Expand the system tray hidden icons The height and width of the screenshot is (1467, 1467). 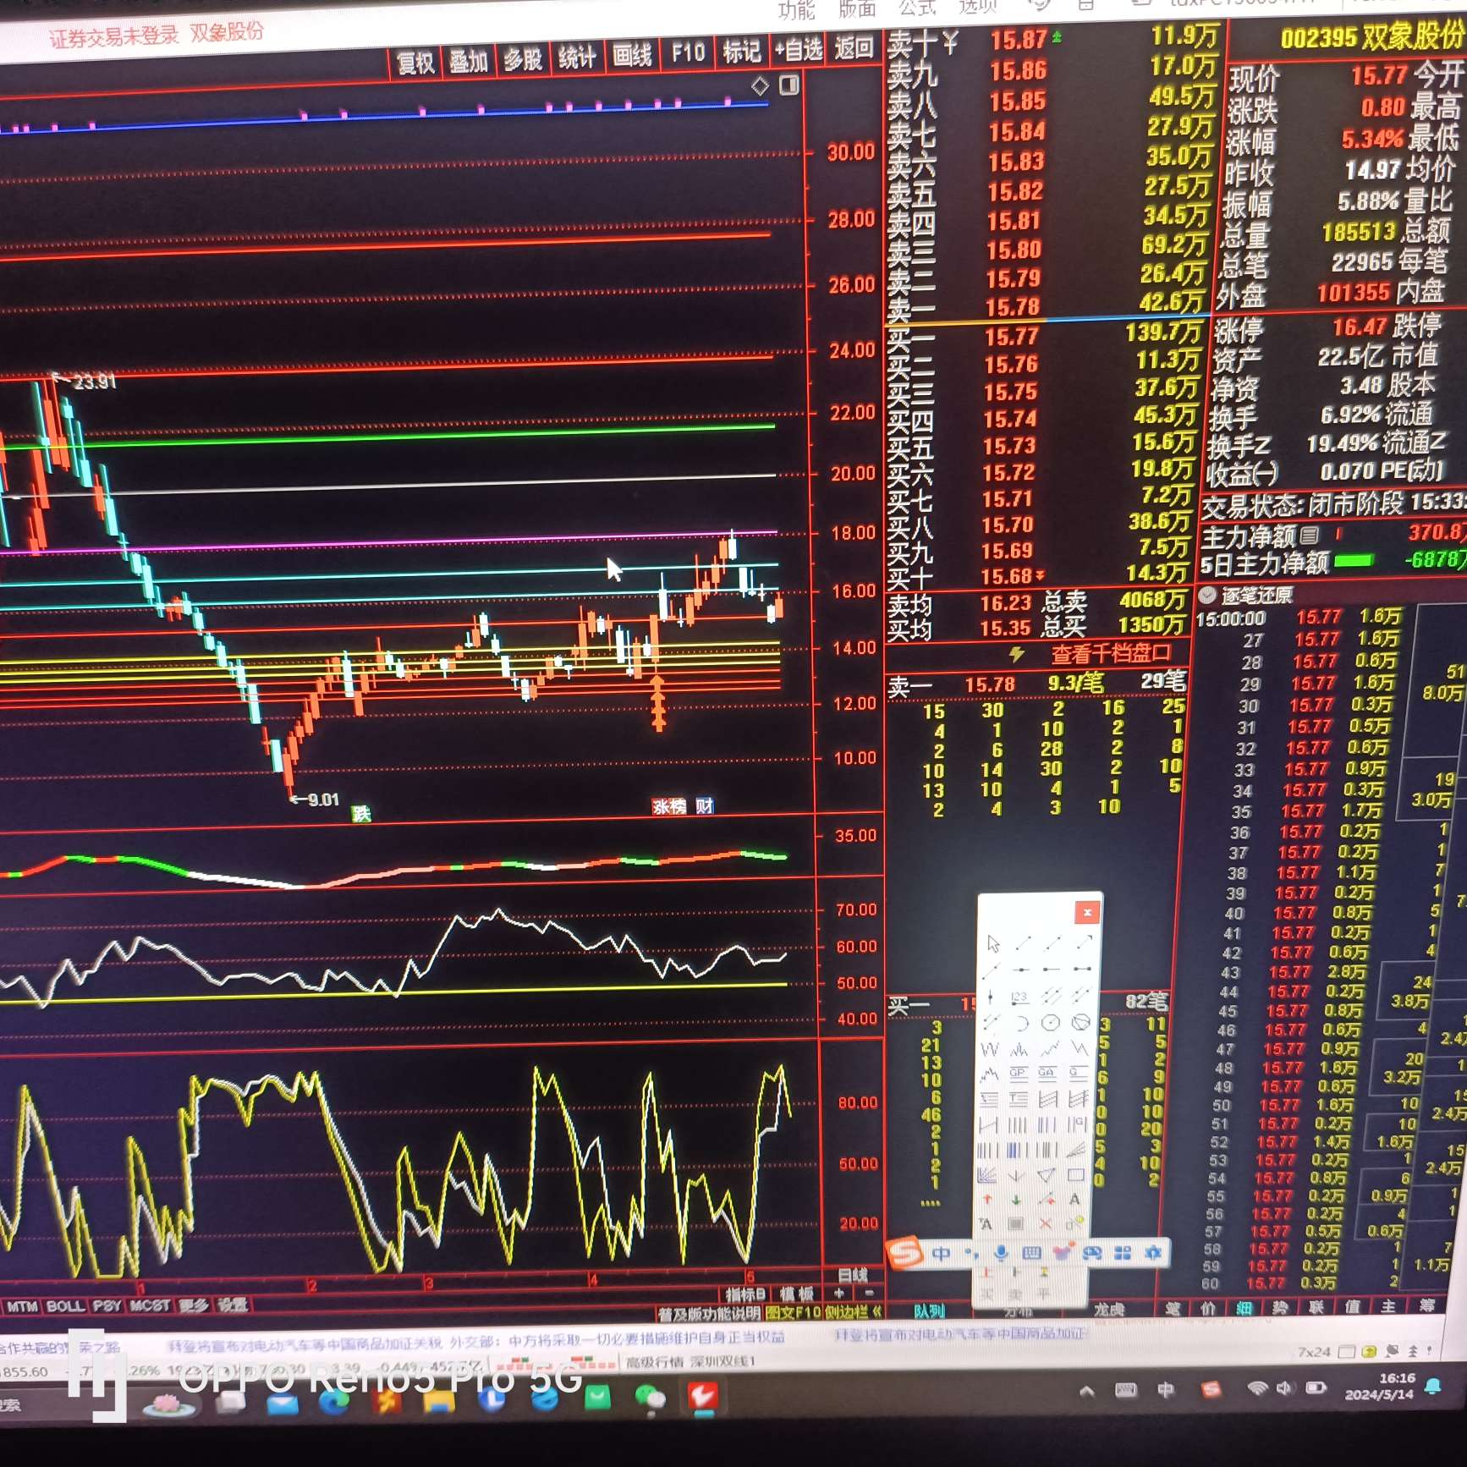1087,1391
